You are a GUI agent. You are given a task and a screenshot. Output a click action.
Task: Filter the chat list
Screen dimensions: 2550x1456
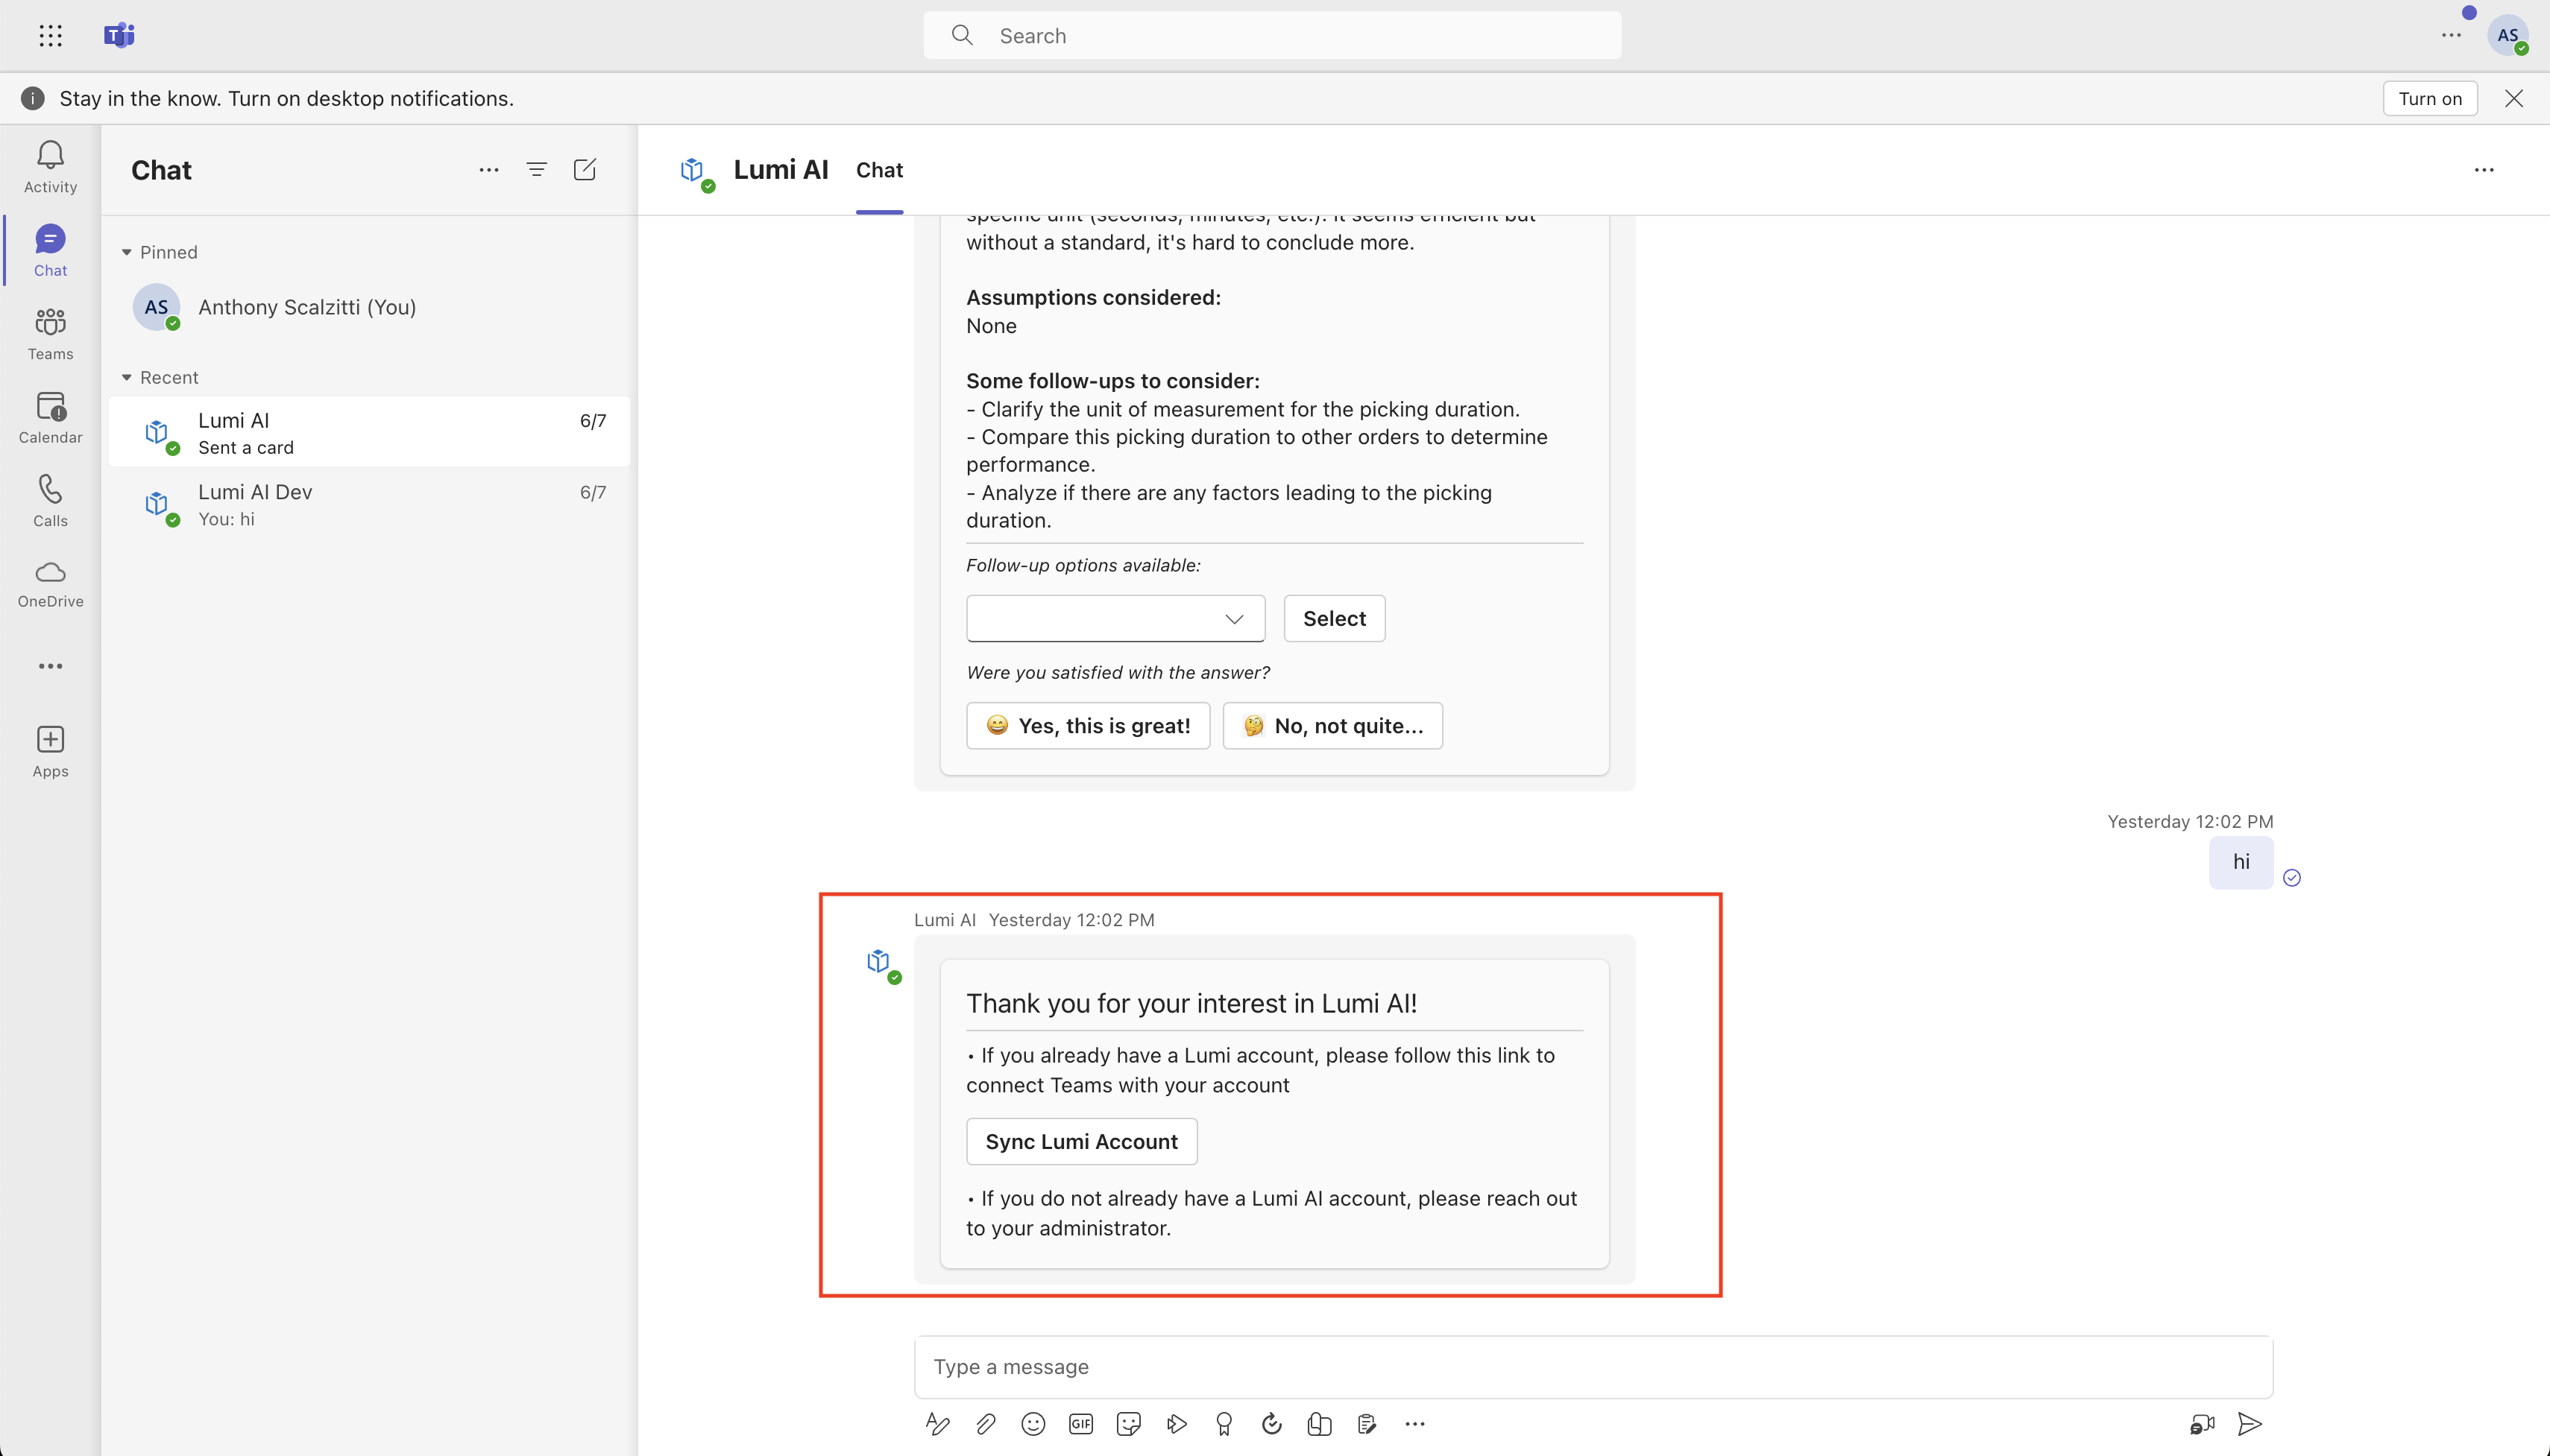[x=536, y=170]
